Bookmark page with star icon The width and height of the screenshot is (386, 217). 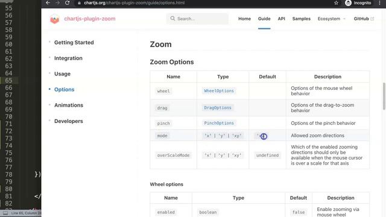click(337, 3)
